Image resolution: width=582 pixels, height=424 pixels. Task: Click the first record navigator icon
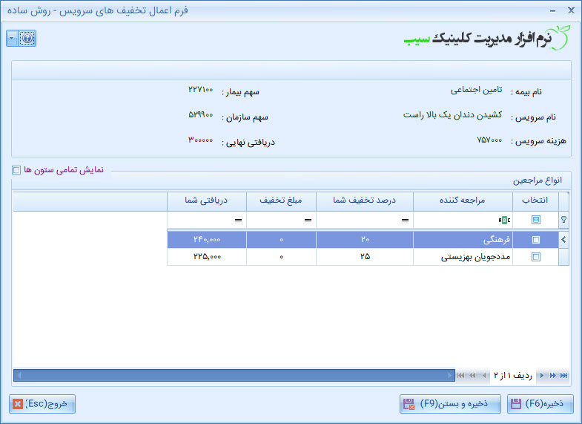(460, 375)
